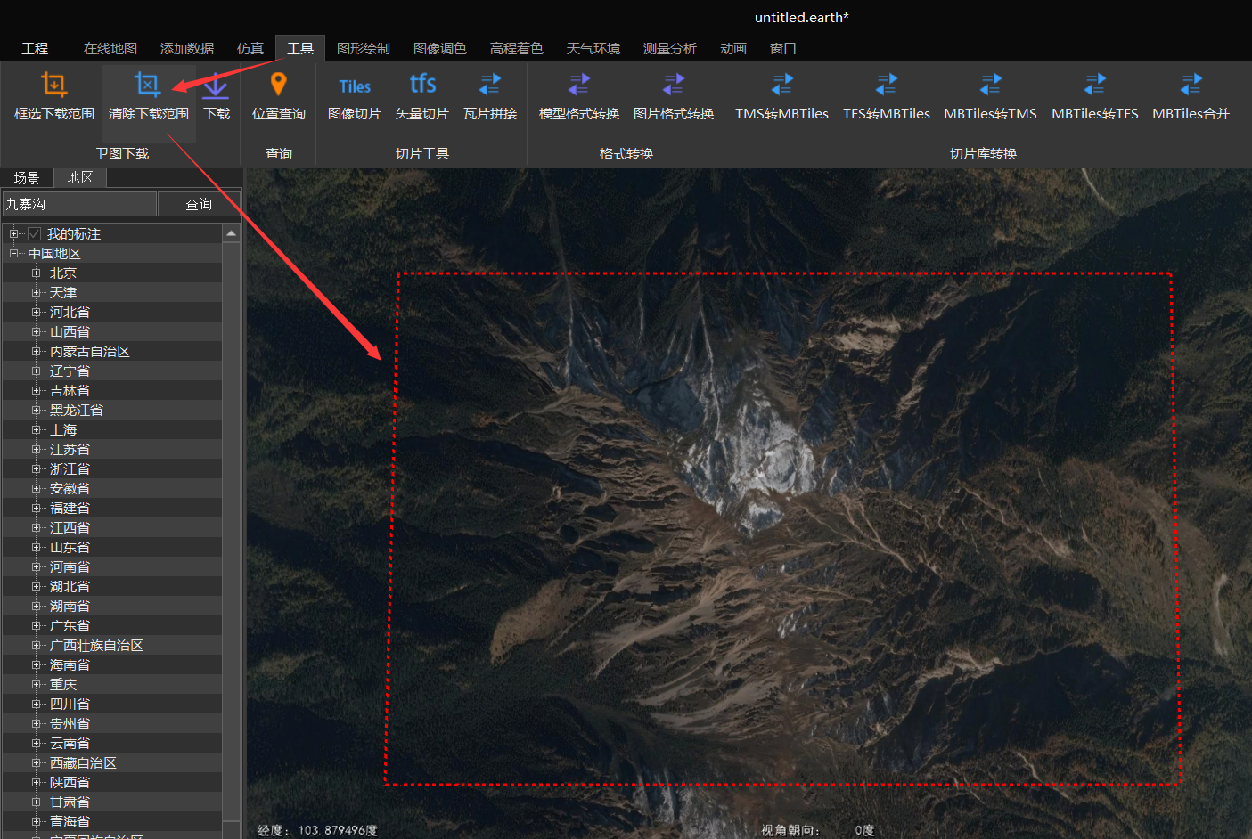This screenshot has width=1252, height=839.
Task: Open the 窗口 ribbon tab
Action: [783, 48]
